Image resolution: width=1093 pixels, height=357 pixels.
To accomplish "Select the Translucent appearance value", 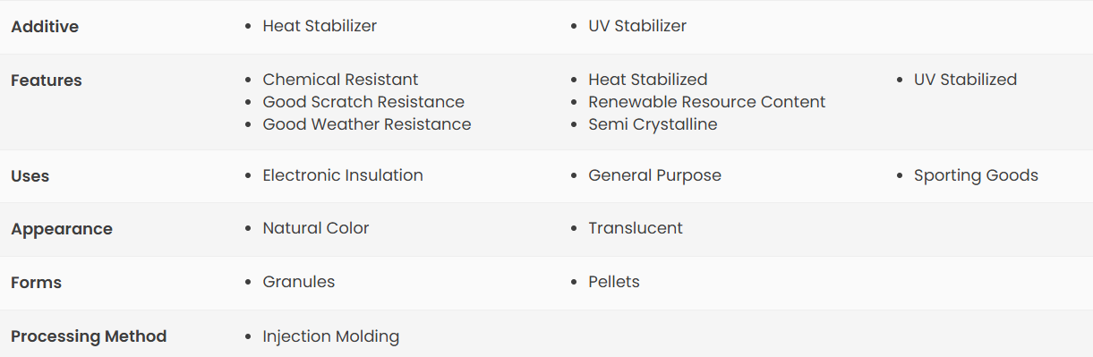I will pyautogui.click(x=636, y=228).
